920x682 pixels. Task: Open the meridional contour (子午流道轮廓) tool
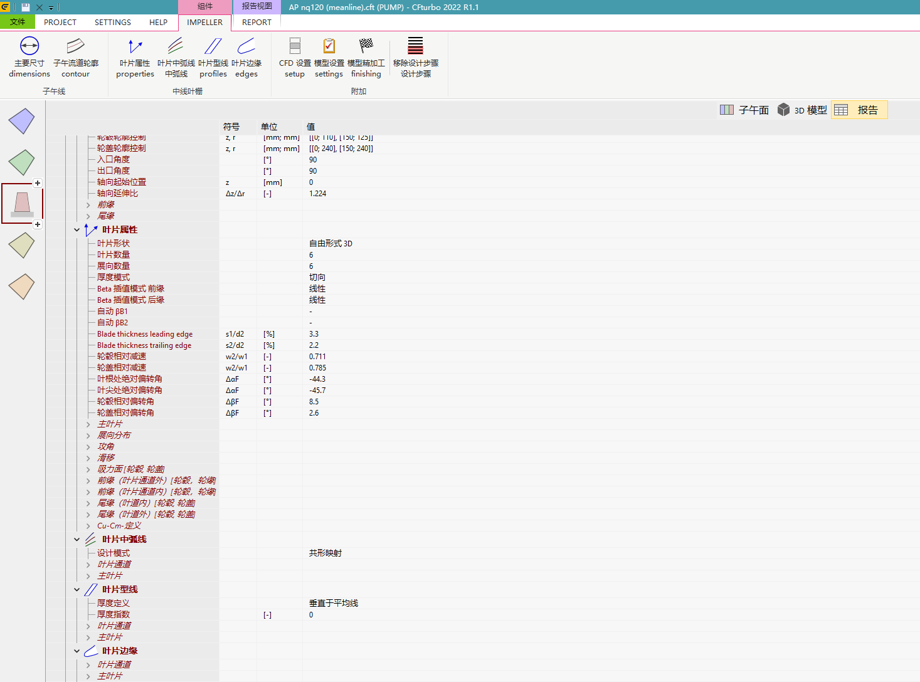click(x=75, y=56)
